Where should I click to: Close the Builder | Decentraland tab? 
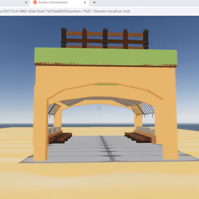click(85, 2)
